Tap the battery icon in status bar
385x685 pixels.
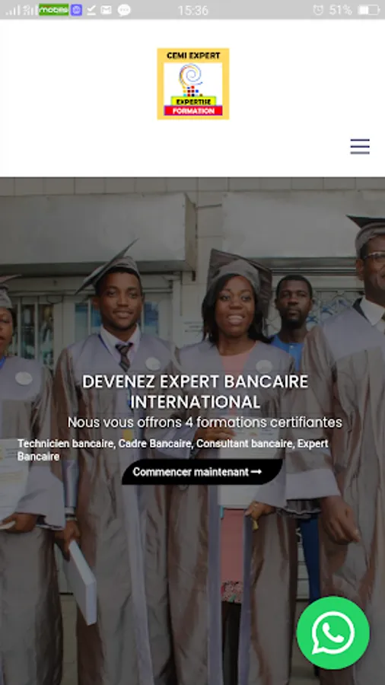[x=369, y=10]
